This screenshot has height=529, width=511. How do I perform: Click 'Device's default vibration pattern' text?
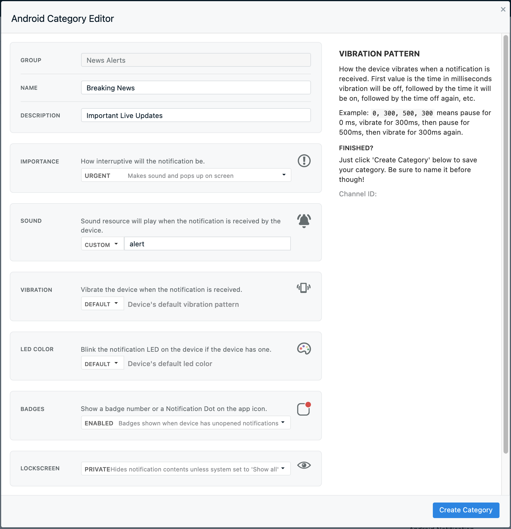[183, 304]
